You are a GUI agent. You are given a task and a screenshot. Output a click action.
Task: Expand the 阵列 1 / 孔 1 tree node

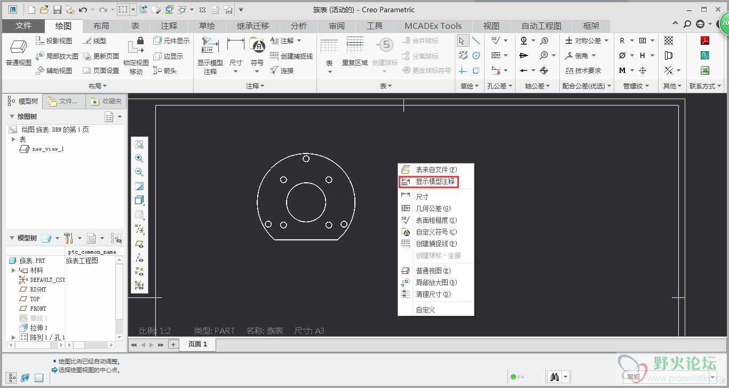coord(14,337)
